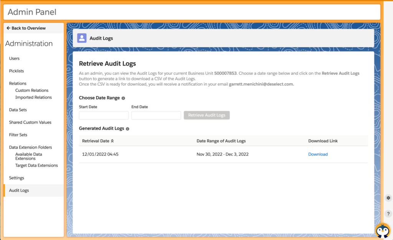Click the Download link for audit log

318,154
